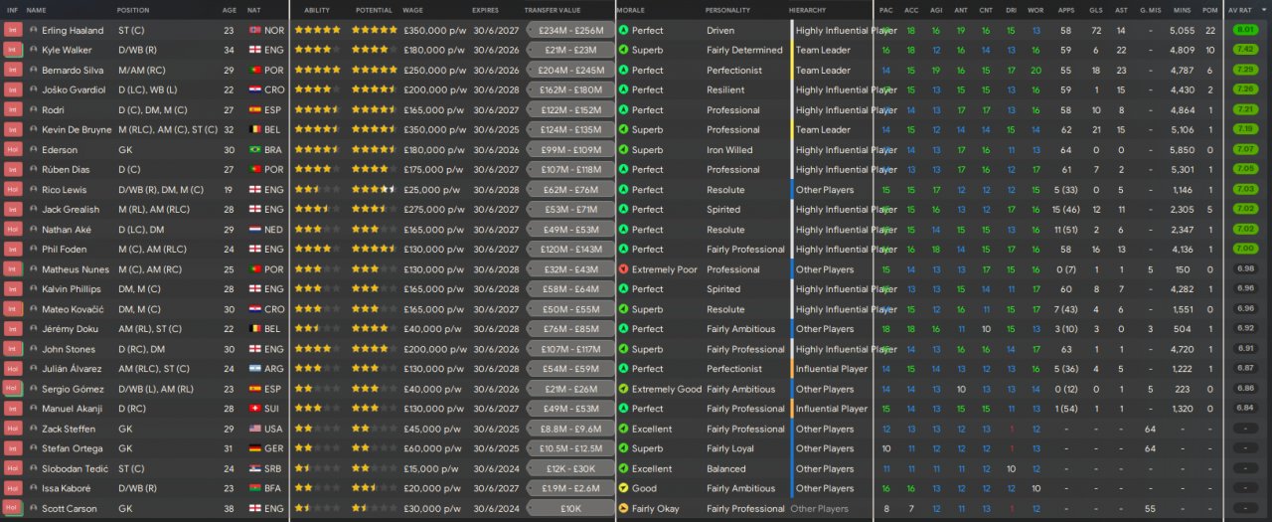The width and height of the screenshot is (1272, 522).
Task: Click the player profile icon beside Rodri
Action: (34, 109)
